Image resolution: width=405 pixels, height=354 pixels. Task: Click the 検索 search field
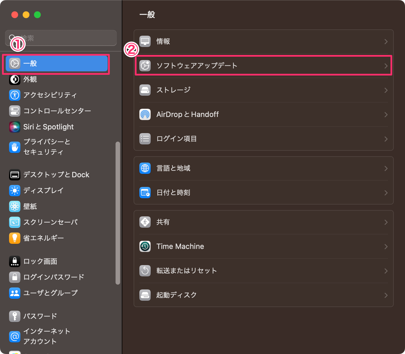(61, 38)
